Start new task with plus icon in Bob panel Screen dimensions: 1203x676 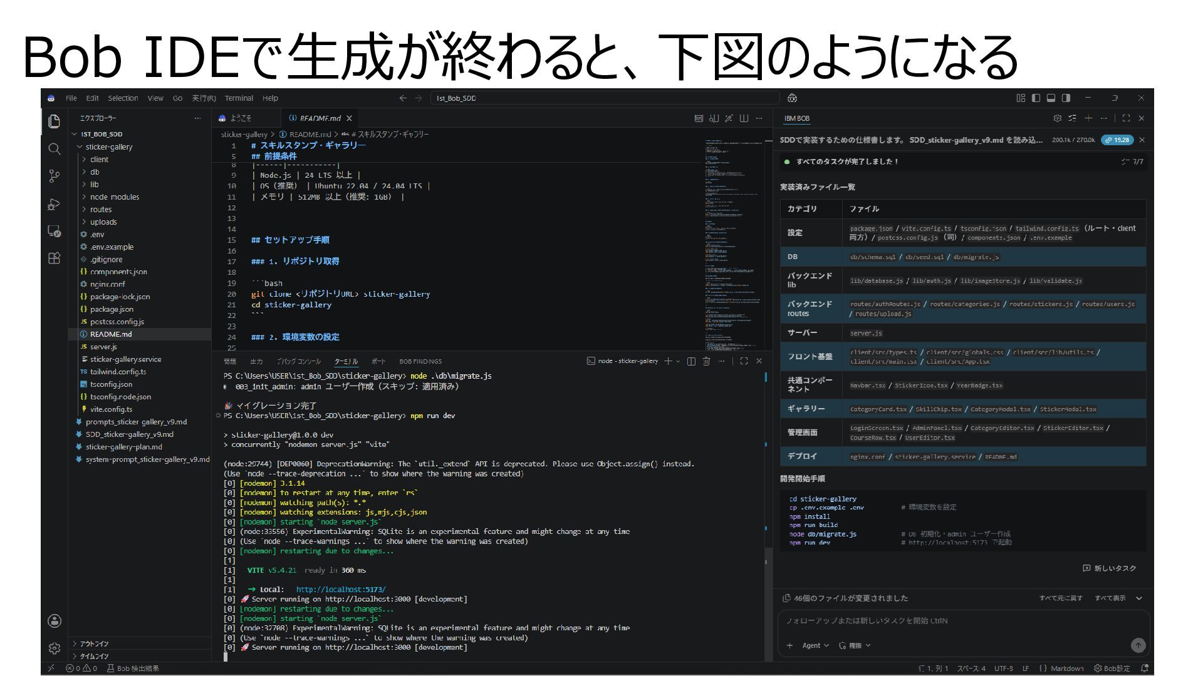click(x=1088, y=118)
